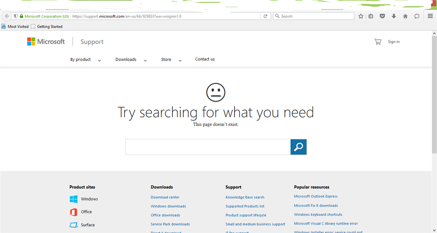Open the Surface product site link
437x233 pixels.
pyautogui.click(x=88, y=225)
